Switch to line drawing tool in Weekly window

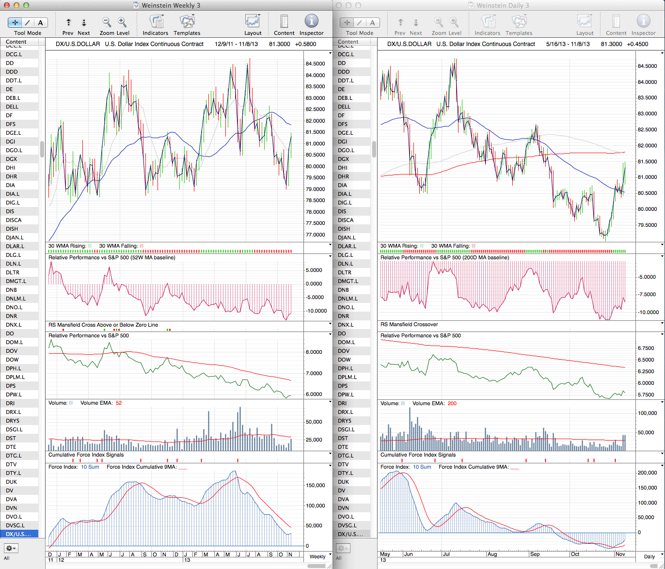click(28, 23)
